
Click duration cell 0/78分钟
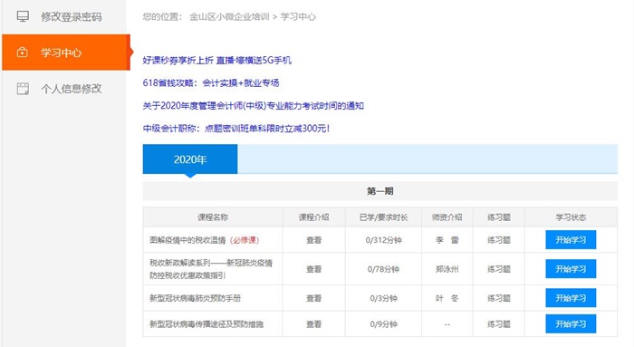pos(383,269)
